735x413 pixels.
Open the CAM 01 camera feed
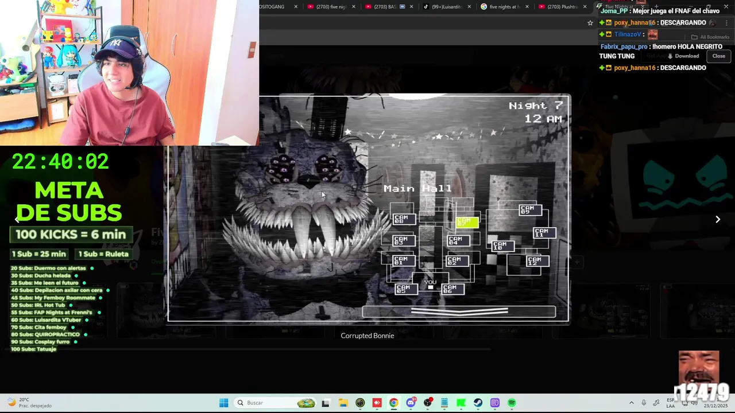pyautogui.click(x=404, y=261)
